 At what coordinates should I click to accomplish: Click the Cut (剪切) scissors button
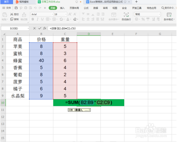15,14
